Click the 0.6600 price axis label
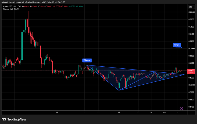This screenshot has width=197, height=124. click(191, 63)
